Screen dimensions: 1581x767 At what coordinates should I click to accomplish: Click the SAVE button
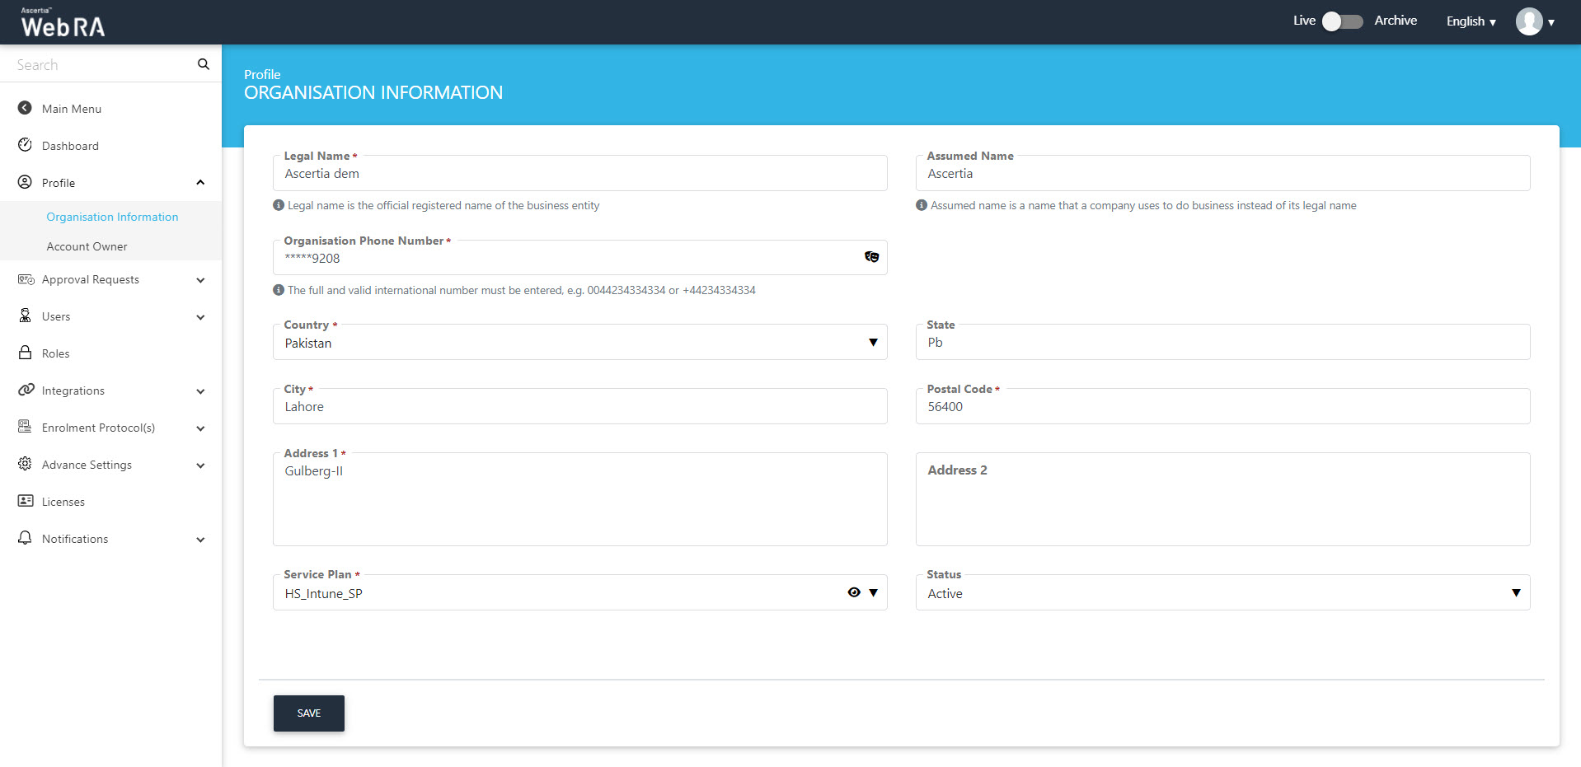click(309, 713)
